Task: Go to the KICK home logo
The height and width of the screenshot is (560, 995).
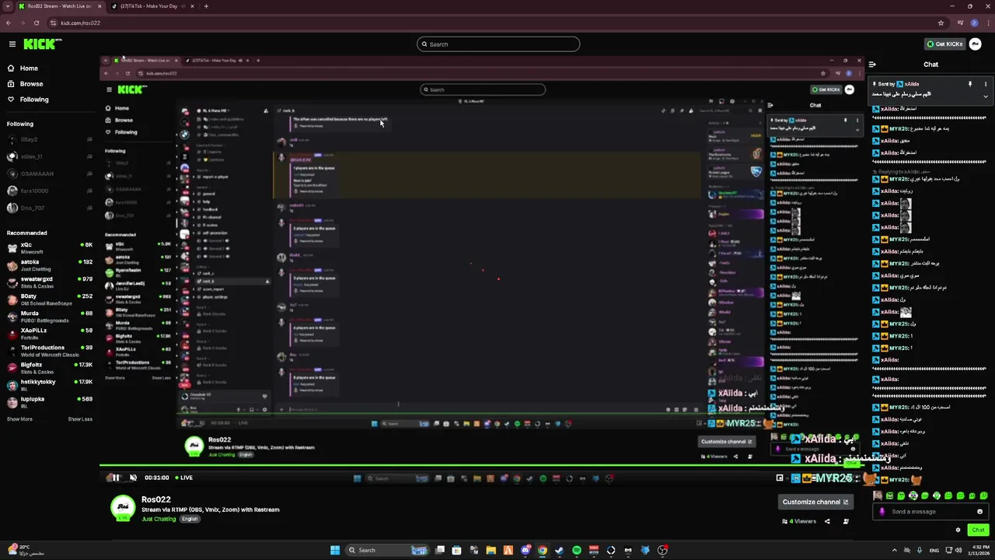Action: [43, 44]
